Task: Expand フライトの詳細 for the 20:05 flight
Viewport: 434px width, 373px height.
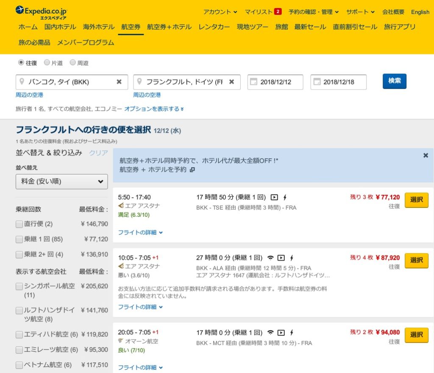Action: coord(140,367)
